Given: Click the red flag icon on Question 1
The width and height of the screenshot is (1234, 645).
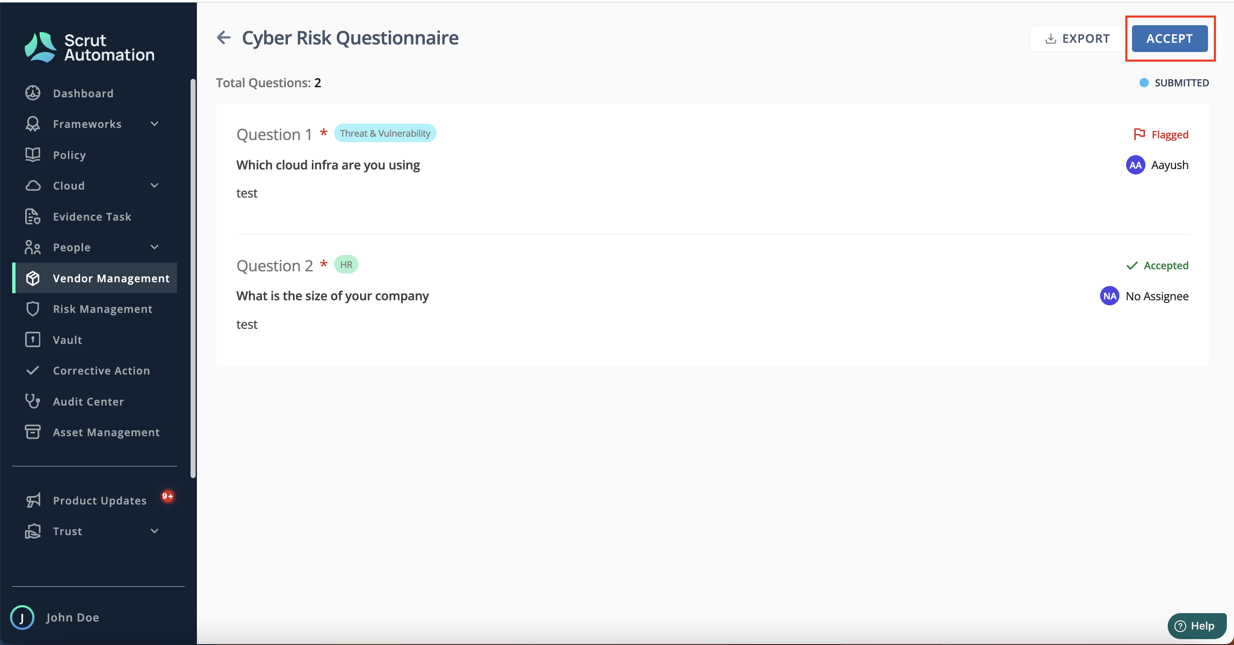Looking at the screenshot, I should click(1139, 135).
